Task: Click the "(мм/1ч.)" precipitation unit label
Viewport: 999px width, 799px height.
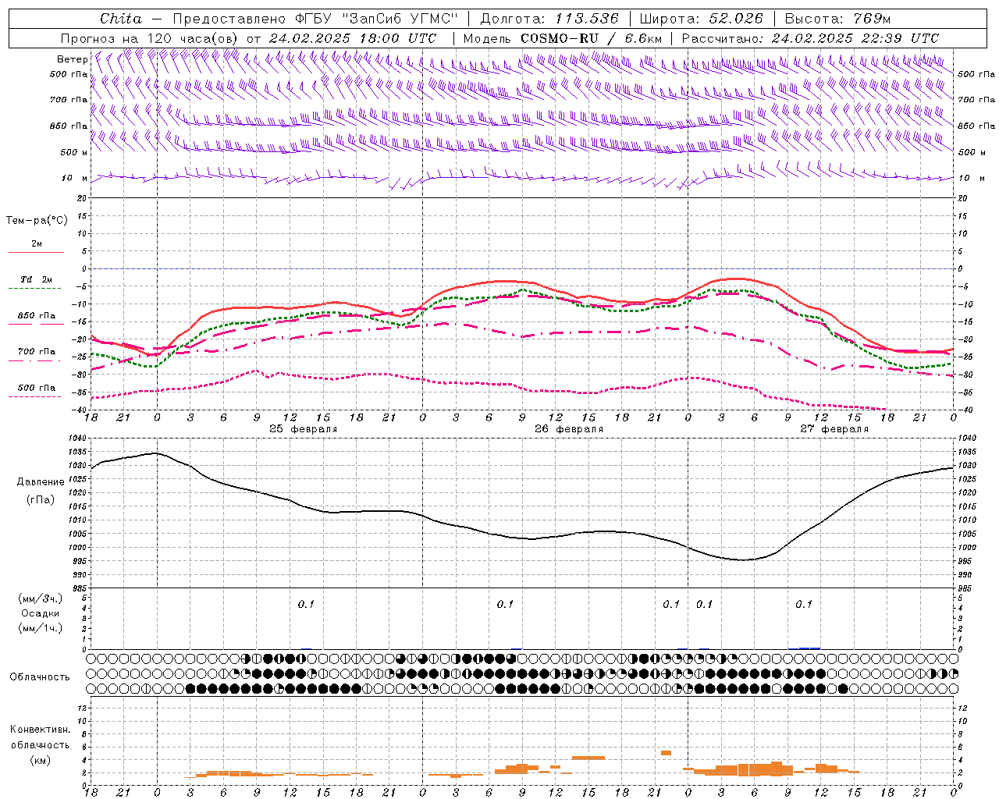Action: click(41, 628)
